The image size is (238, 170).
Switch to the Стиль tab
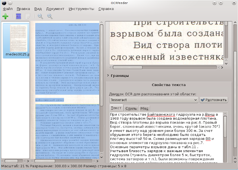coord(131,108)
